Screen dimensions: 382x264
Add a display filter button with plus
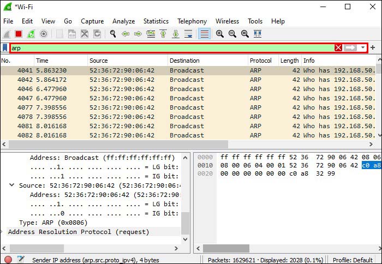point(373,47)
